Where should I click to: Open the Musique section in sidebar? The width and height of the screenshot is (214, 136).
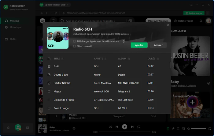pyautogui.click(x=18, y=21)
